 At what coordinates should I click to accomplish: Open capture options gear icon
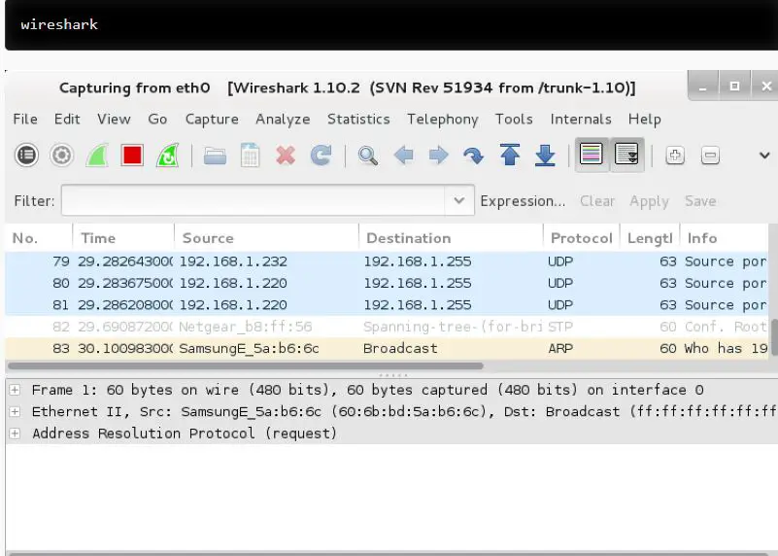(62, 155)
